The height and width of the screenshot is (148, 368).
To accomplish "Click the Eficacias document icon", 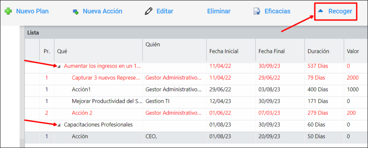I will pos(257,11).
